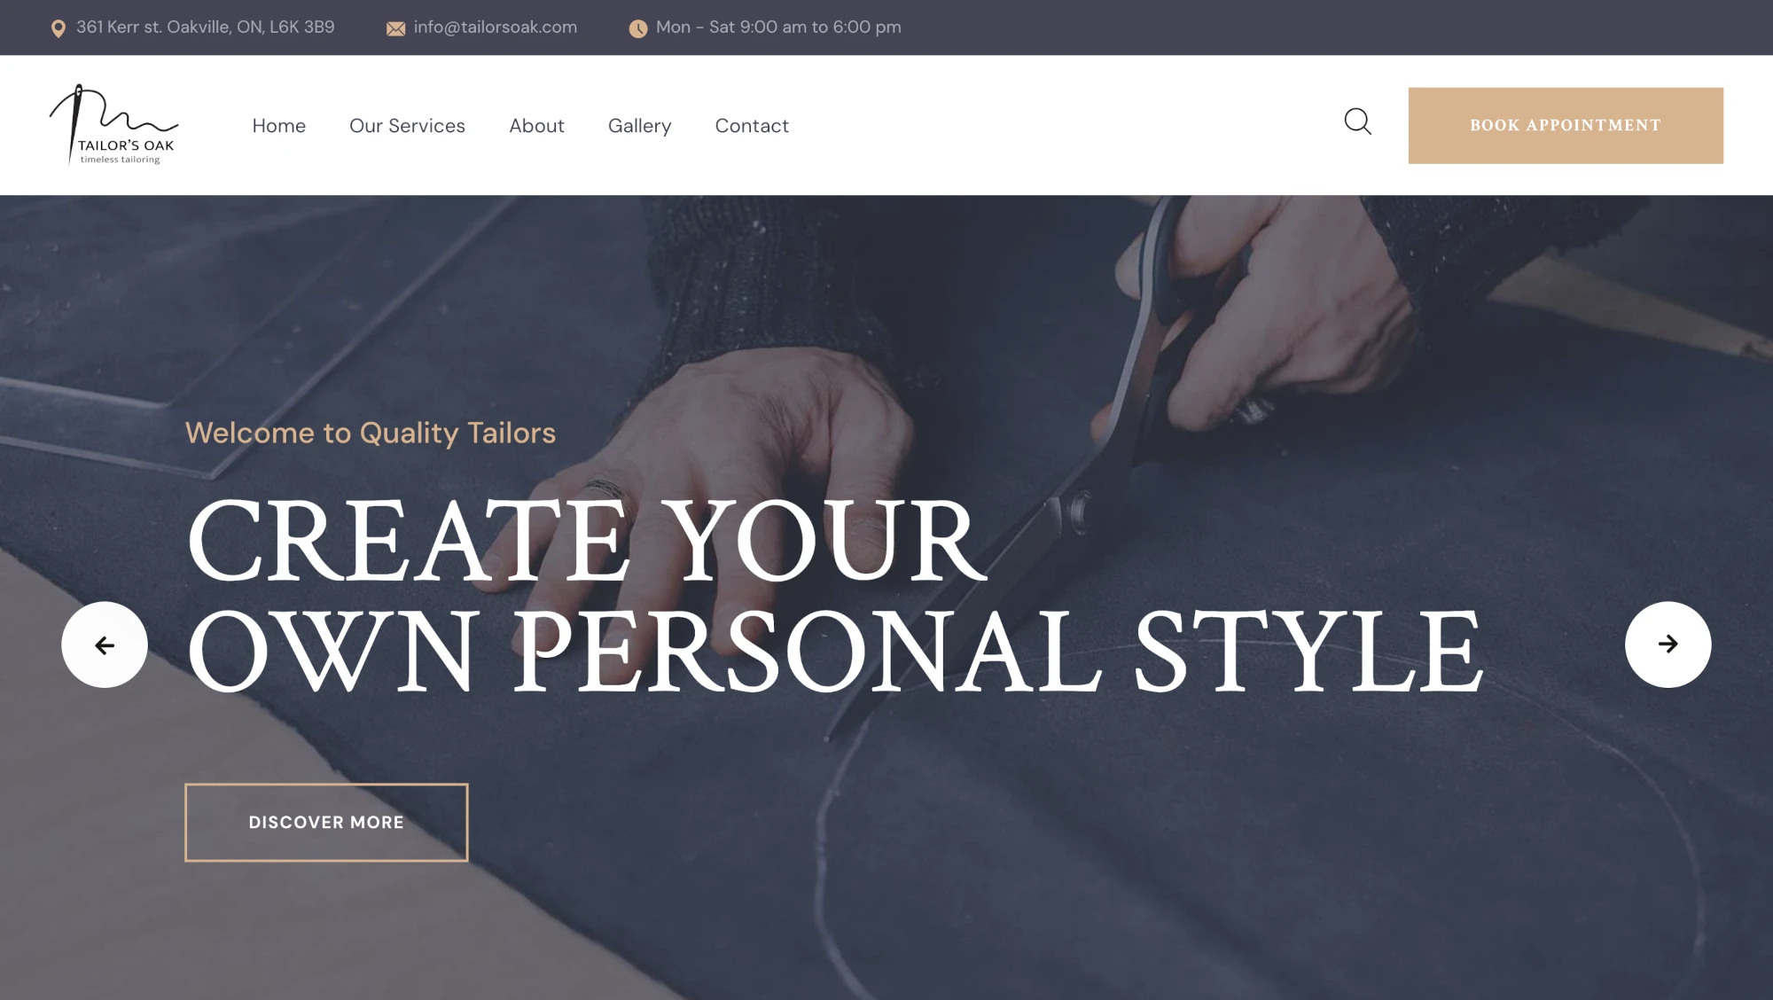Click the Mon - Sat business hours text
Screen dimensions: 1773x1000
pos(778,27)
